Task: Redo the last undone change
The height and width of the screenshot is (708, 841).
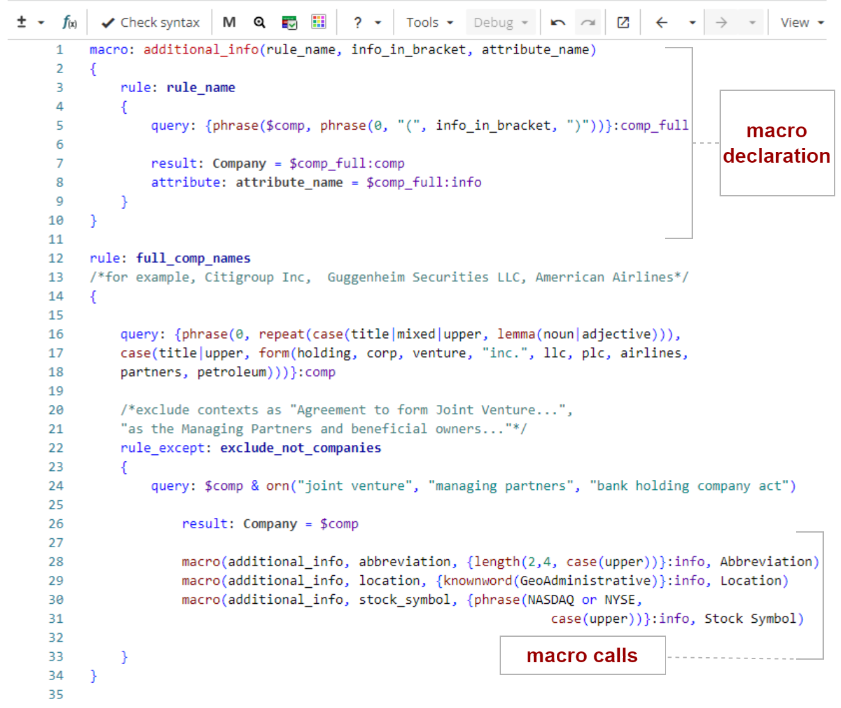Action: [x=587, y=21]
